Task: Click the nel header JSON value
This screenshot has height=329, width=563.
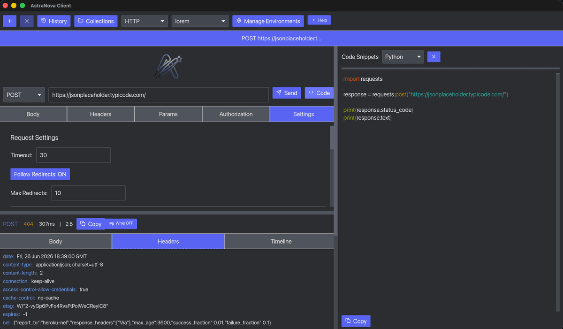Action: click(x=143, y=322)
